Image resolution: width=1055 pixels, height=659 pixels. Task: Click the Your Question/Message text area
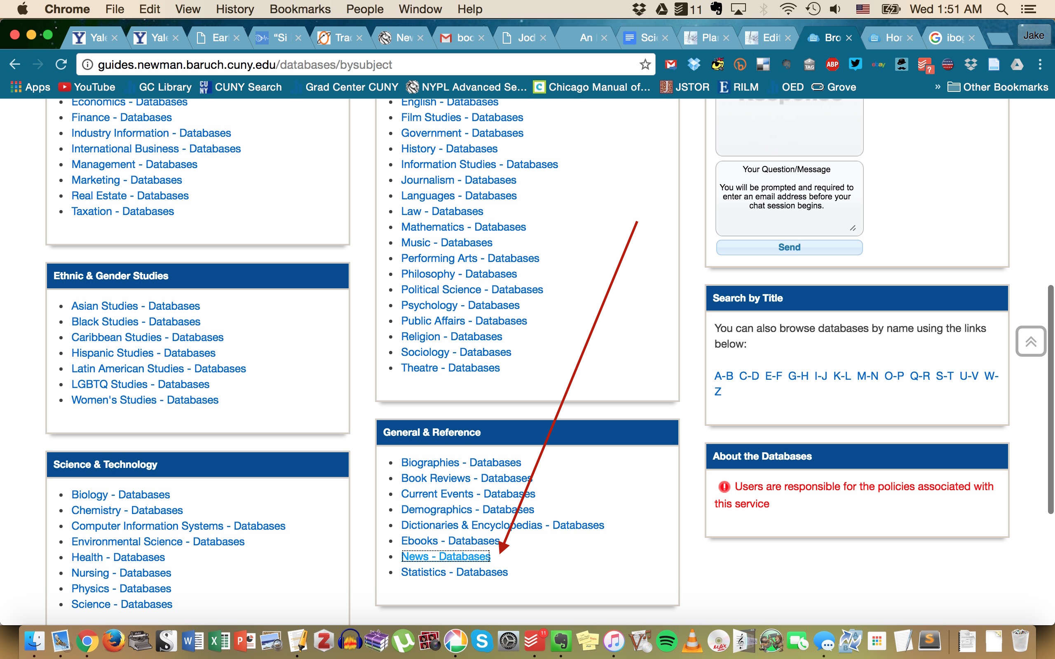tap(789, 198)
